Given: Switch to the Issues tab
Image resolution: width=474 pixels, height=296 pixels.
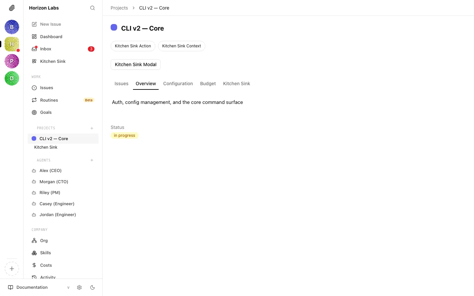Looking at the screenshot, I should [121, 84].
